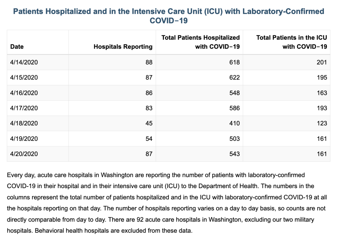The image size is (339, 242).
Task: Click the 618 hospitalized patients value
Action: pyautogui.click(x=235, y=62)
